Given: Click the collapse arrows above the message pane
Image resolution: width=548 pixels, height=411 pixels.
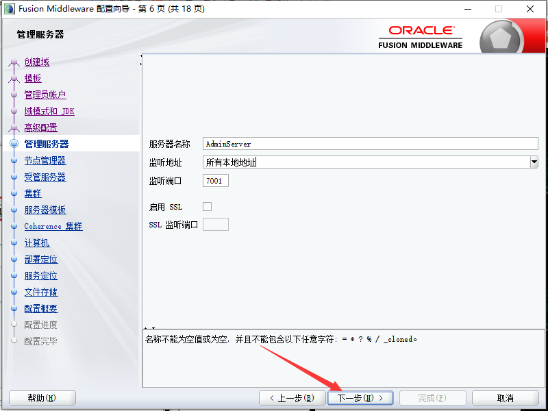Looking at the screenshot, I should [150, 328].
